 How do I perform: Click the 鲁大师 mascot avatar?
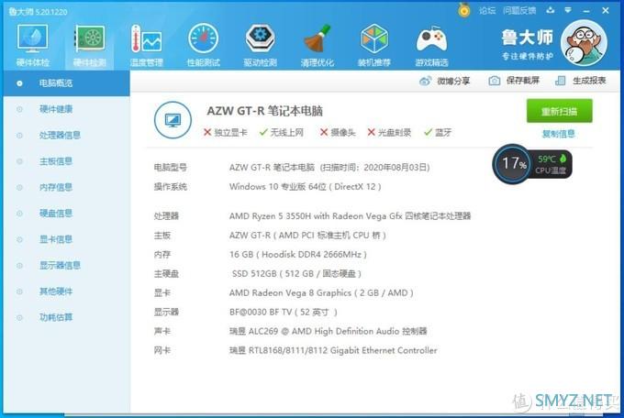point(584,43)
